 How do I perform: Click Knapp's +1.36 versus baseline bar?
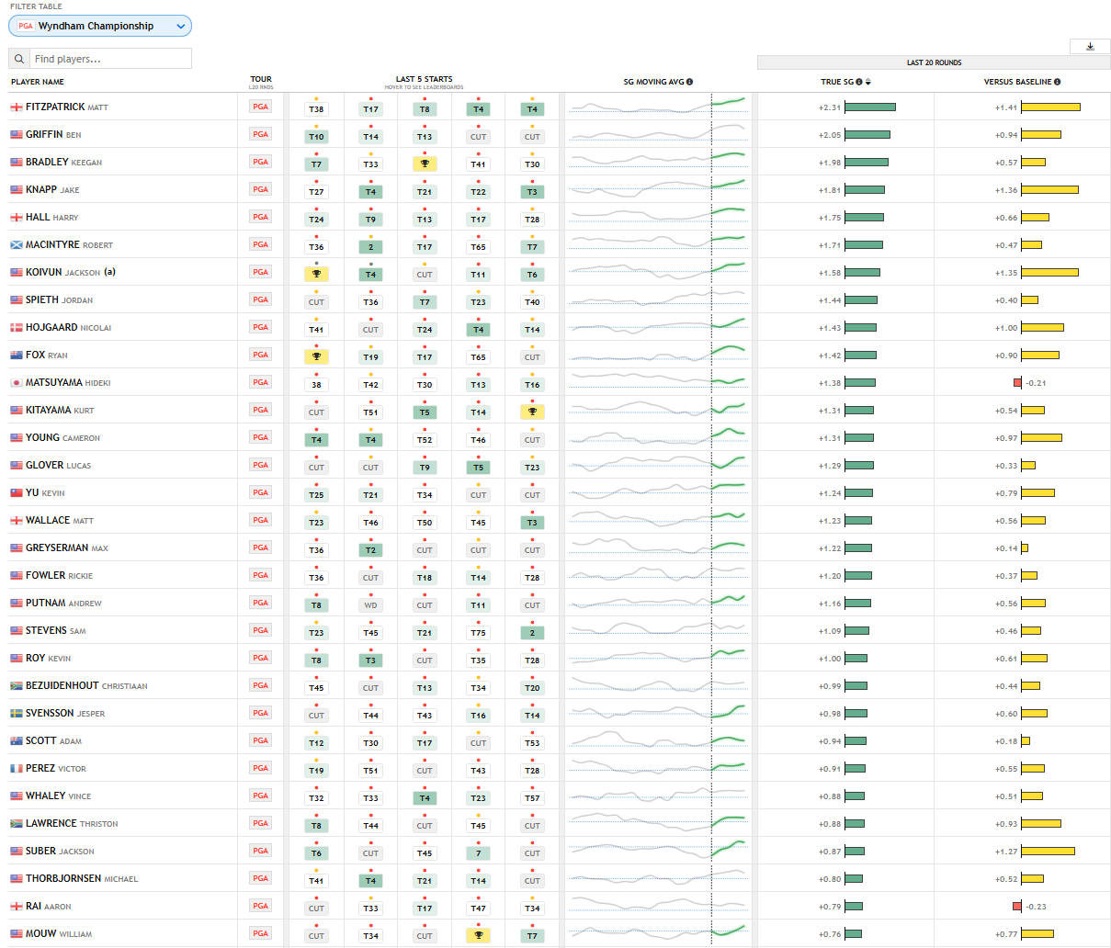click(1049, 190)
